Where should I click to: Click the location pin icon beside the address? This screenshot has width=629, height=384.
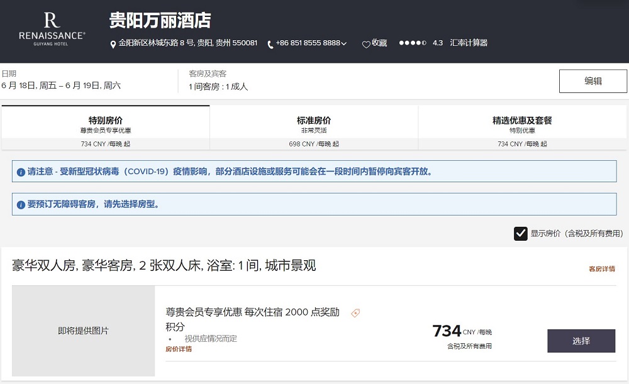113,44
